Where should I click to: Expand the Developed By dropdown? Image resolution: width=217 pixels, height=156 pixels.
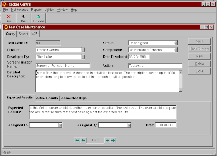pyautogui.click(x=83, y=57)
